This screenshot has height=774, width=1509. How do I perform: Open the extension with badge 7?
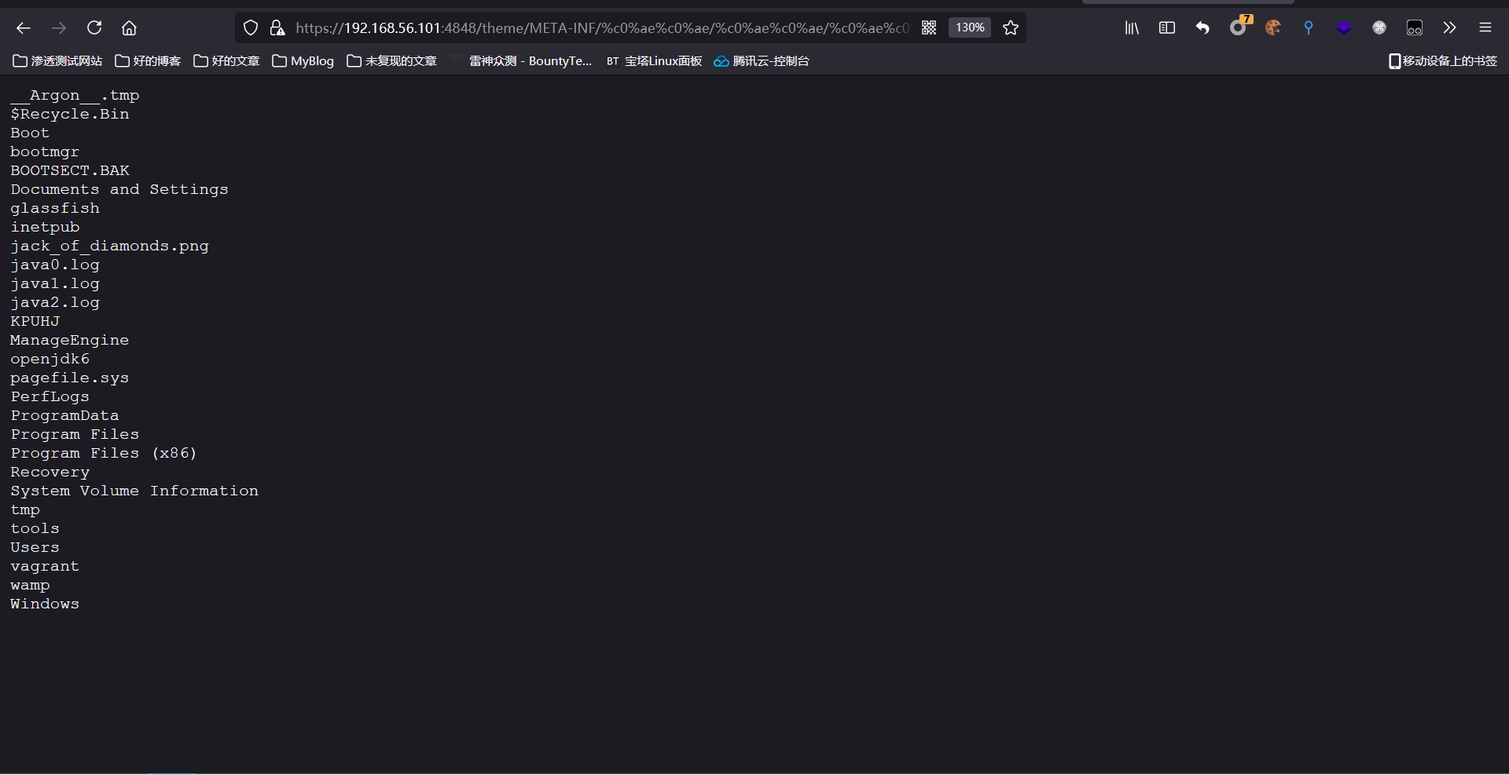tap(1239, 27)
